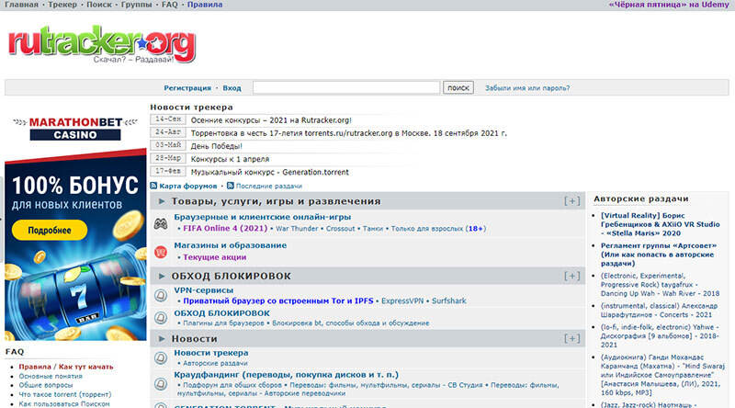Click the slot machine ad image

pos(75,290)
